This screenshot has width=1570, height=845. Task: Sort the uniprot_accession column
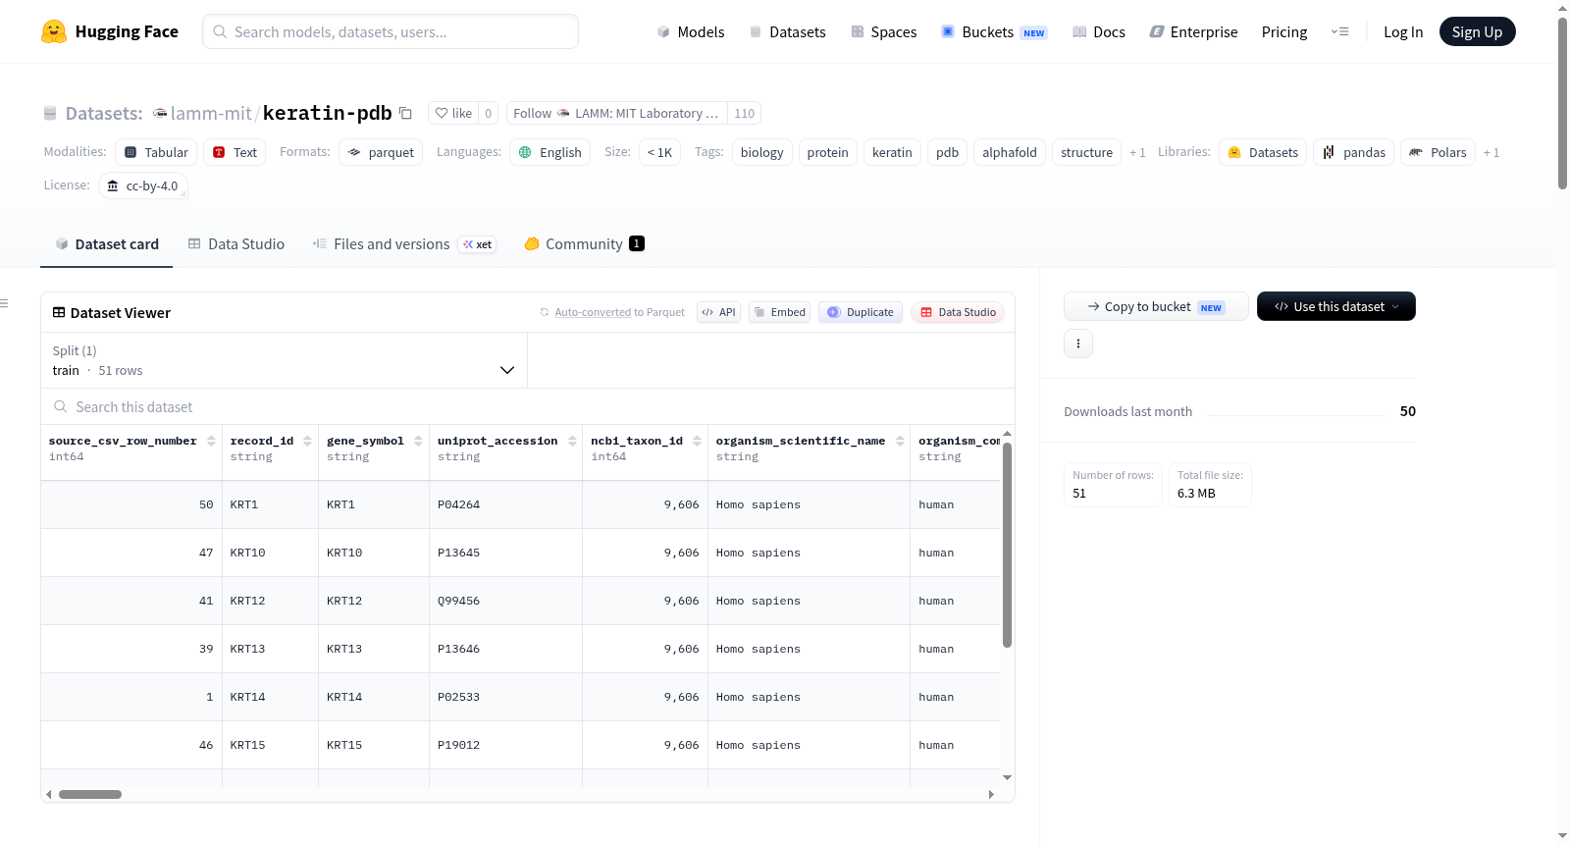(x=572, y=442)
